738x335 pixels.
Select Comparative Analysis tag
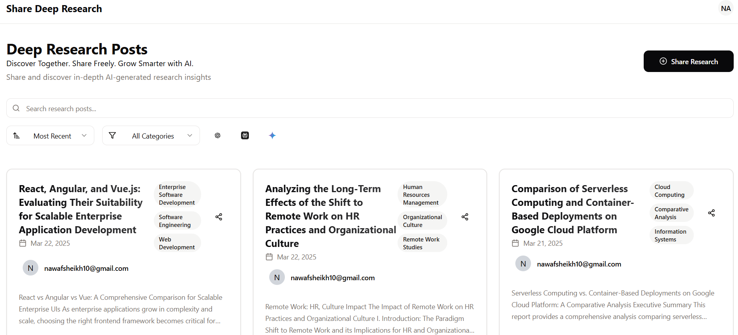[x=671, y=213]
